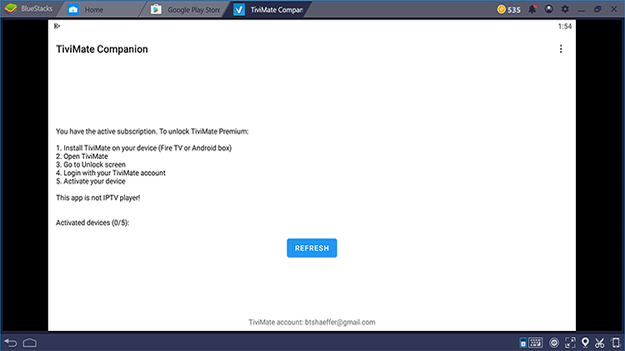The image size is (625, 351).
Task: Select the TiviMate Companion tab
Action: [x=268, y=9]
